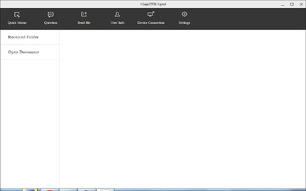
Task: Choose the "Send file" toolbar label
Action: [84, 23]
